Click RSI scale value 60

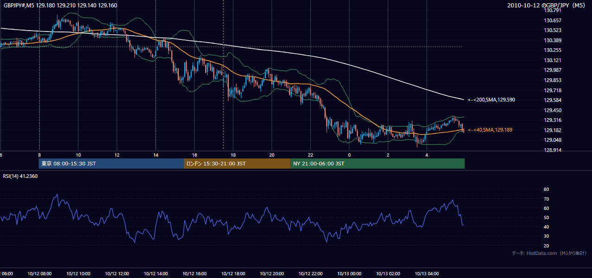tap(546, 208)
